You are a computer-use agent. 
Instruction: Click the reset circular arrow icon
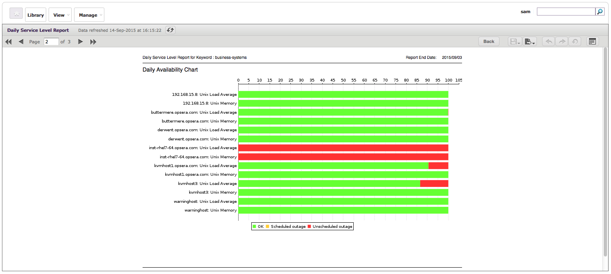point(574,41)
